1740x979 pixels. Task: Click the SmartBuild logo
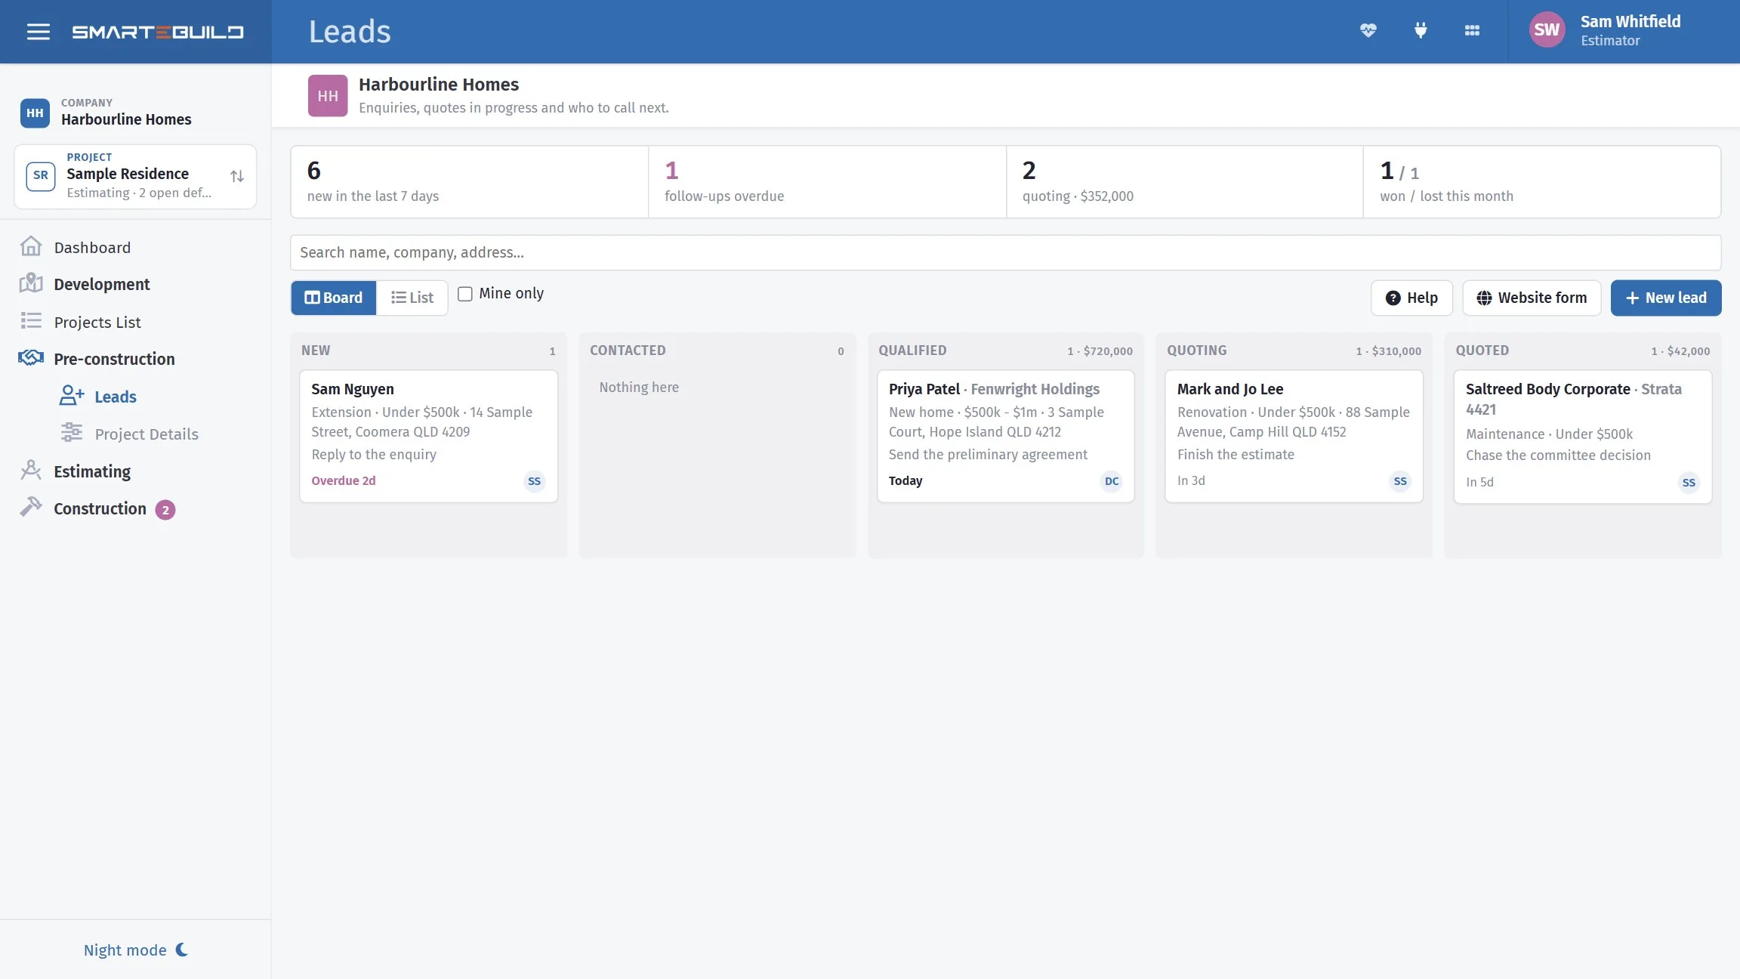pyautogui.click(x=158, y=32)
